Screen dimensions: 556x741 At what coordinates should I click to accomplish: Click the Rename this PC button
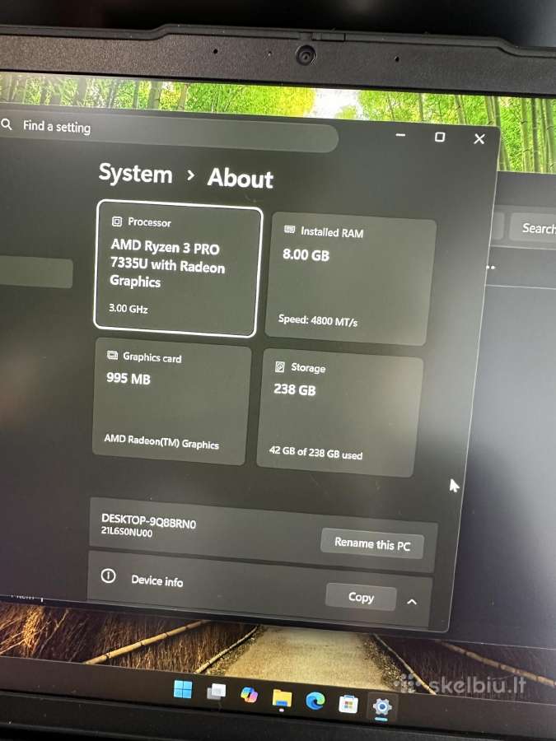[x=372, y=544]
